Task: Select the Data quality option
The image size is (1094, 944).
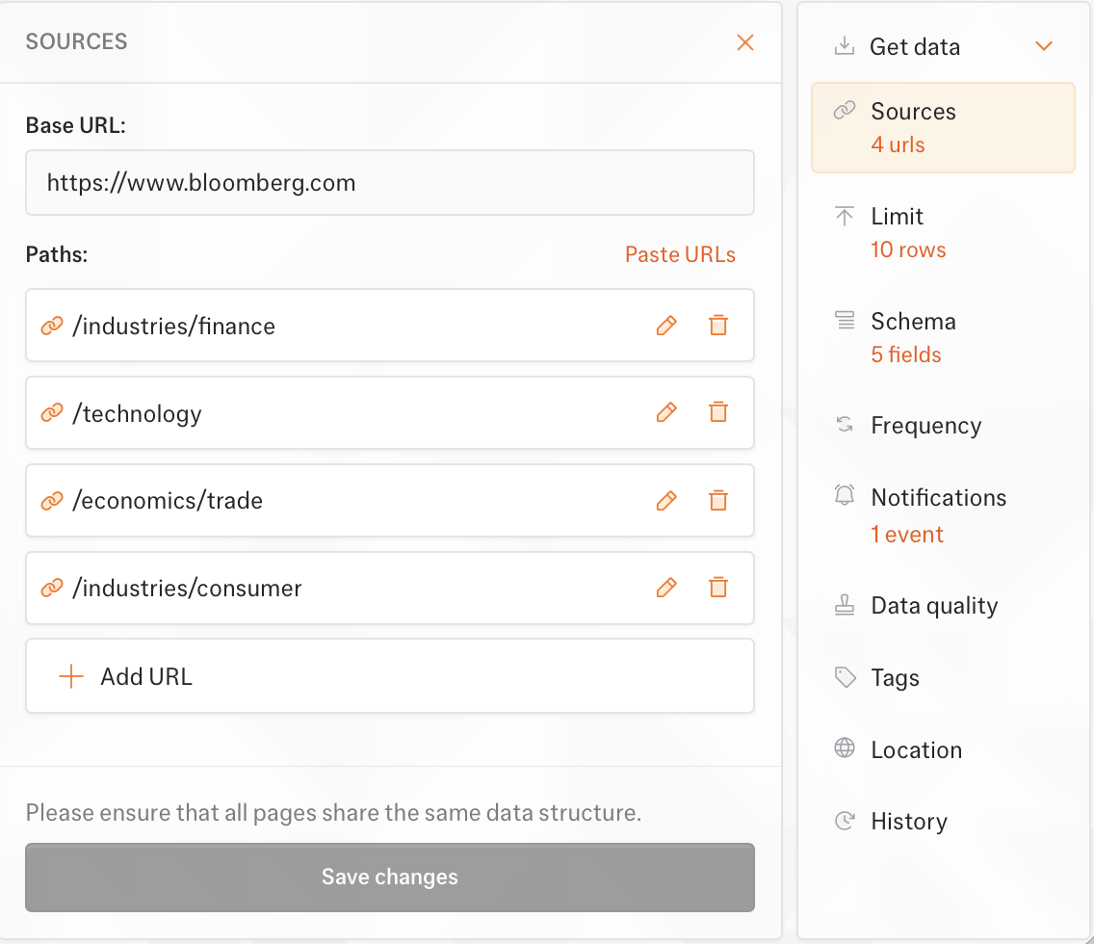Action: 933,606
